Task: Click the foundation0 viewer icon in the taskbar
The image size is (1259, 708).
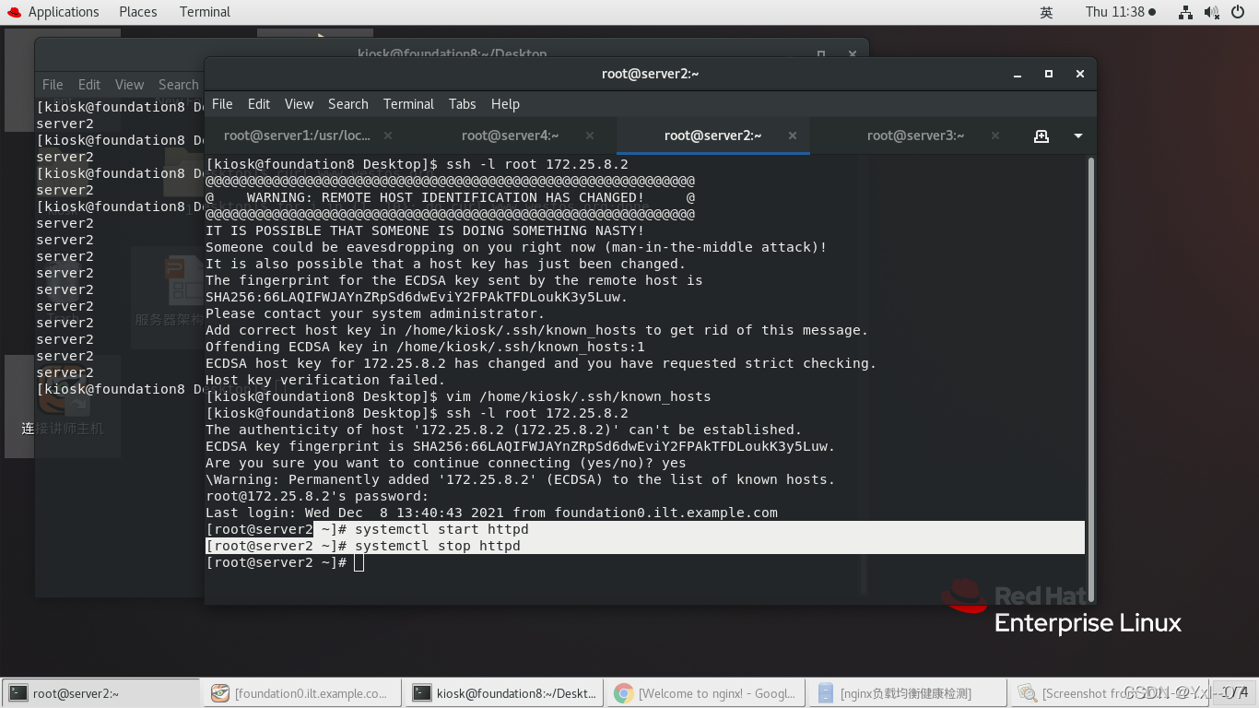Action: (219, 693)
